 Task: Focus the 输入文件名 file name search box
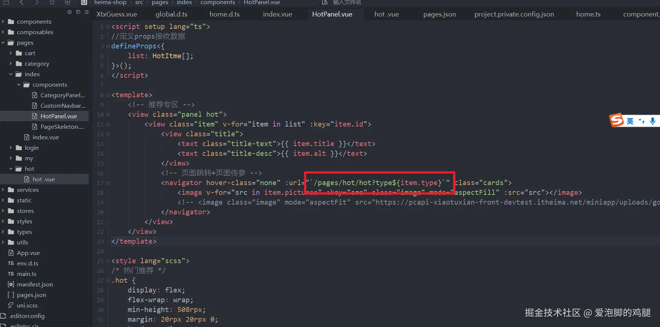click(347, 2)
